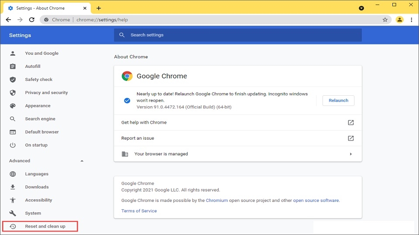Expand Your browser is managed arrow

[350, 154]
